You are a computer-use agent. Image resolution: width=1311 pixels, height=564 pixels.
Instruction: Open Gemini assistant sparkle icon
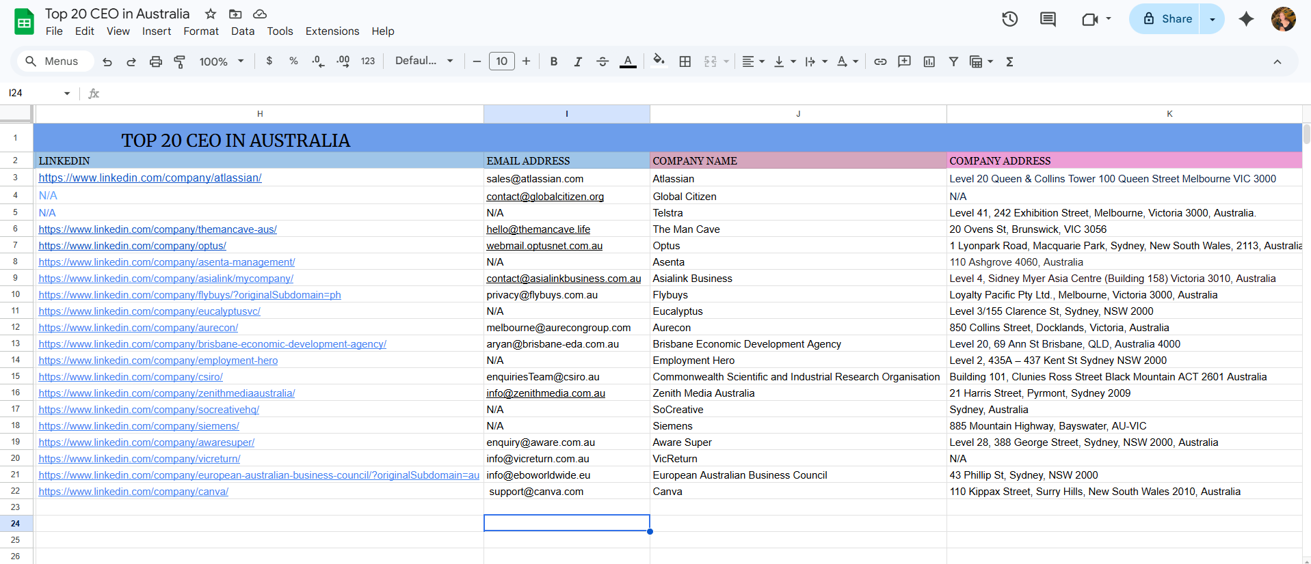[1246, 19]
